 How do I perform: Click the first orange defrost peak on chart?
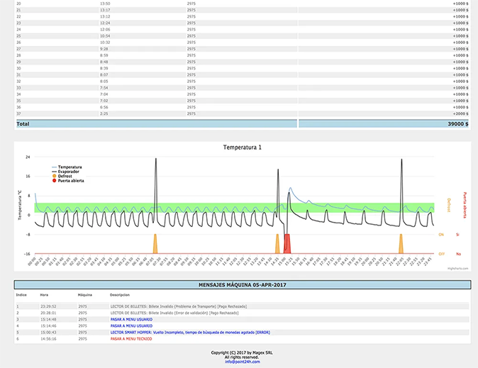[155, 244]
